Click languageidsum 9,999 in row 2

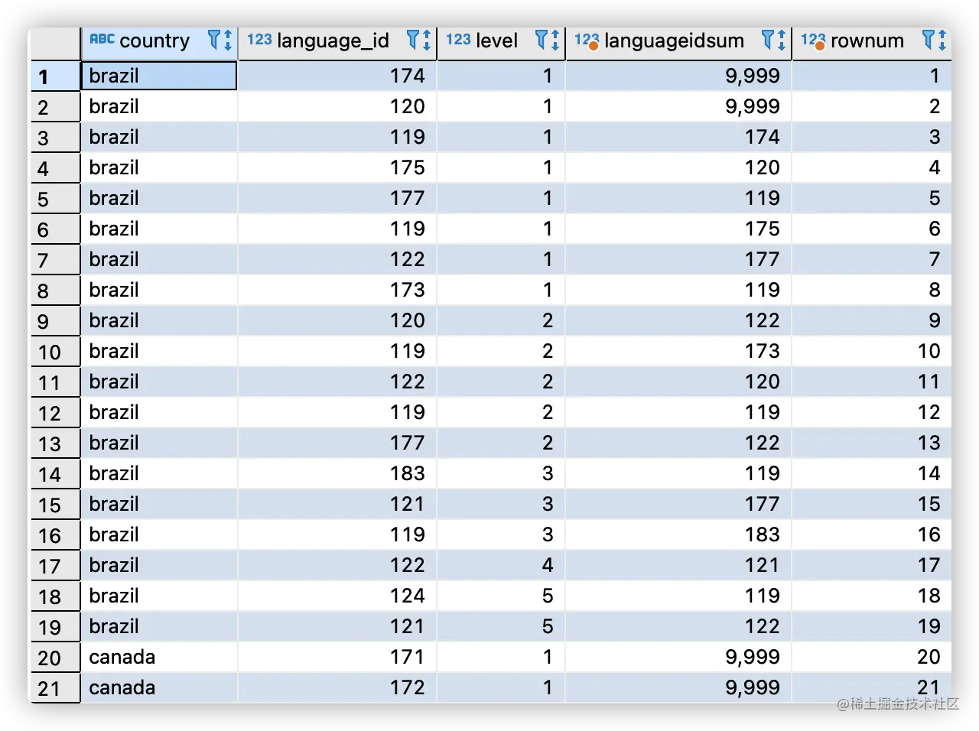pyautogui.click(x=678, y=106)
